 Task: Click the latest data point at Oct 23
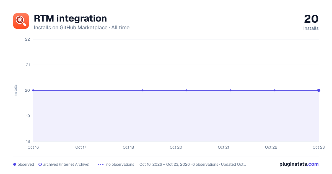click(319, 90)
